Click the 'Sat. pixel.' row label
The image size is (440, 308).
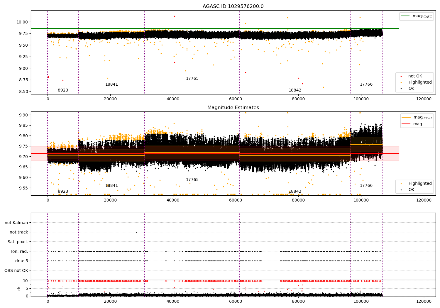18,242
